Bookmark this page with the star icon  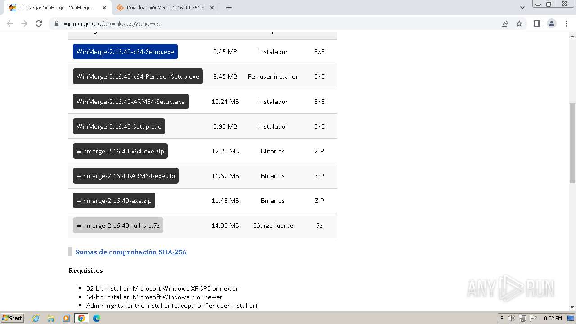(519, 23)
